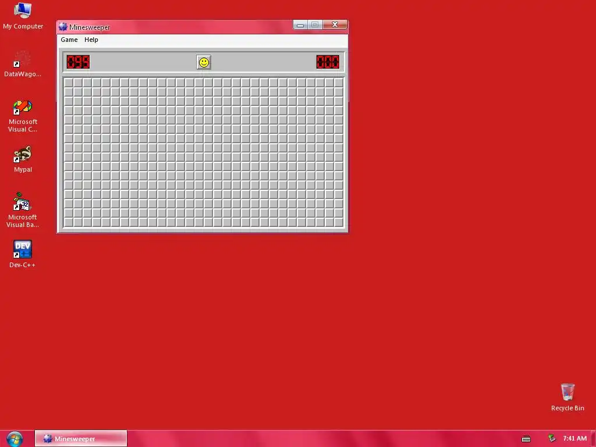Viewport: 596px width, 447px height.
Task: Select the Dev-C++ desktop icon
Action: click(x=23, y=254)
